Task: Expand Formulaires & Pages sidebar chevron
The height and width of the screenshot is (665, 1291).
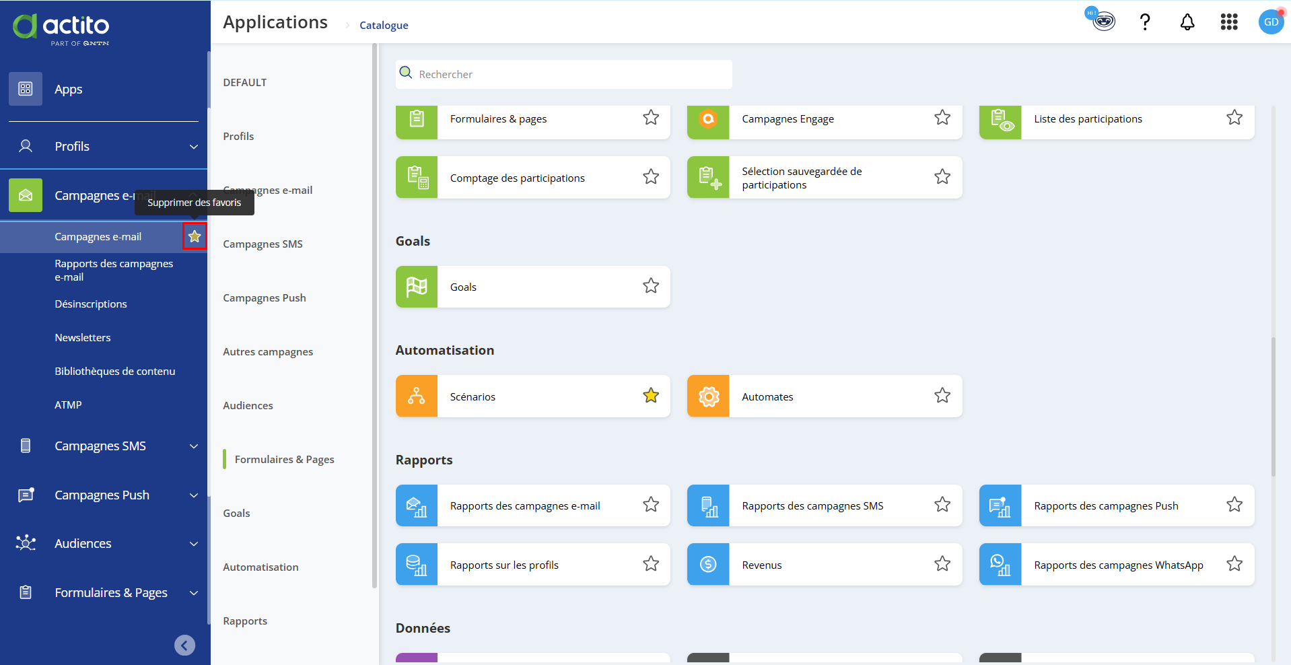Action: pos(194,593)
